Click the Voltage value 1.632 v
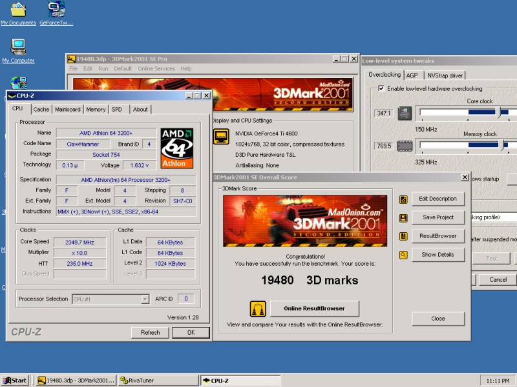Screen dimensions: 517x387 (x=139, y=165)
